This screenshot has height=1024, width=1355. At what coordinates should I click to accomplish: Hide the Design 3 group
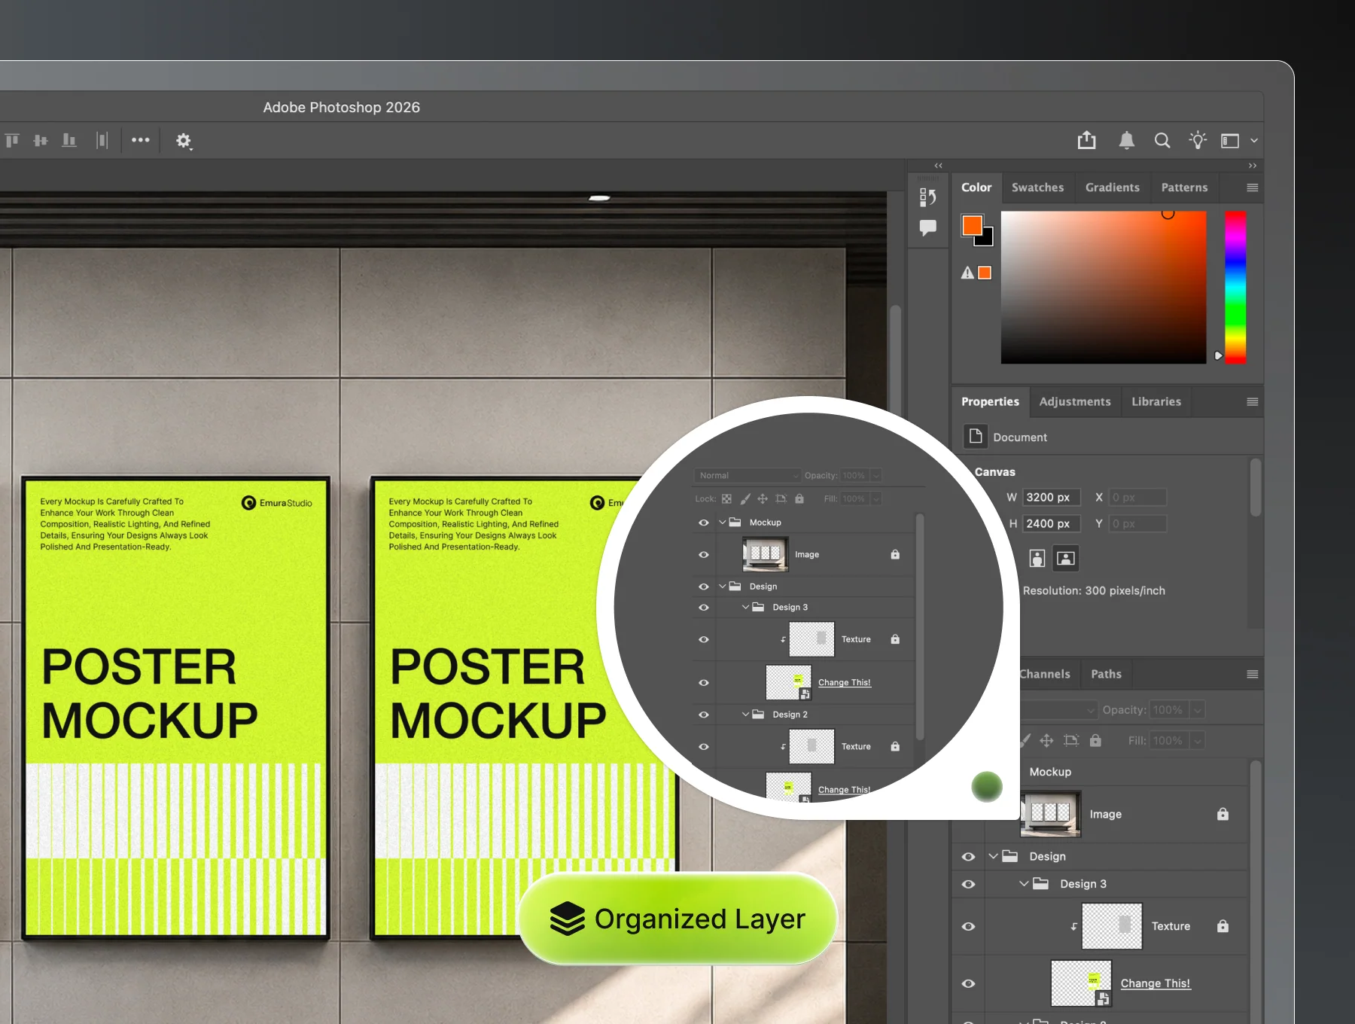[968, 885]
